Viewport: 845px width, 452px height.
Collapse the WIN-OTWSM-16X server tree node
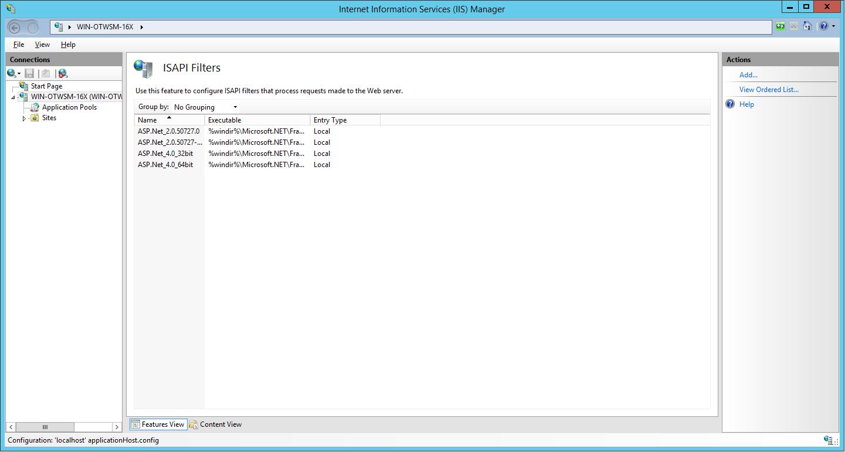[13, 97]
